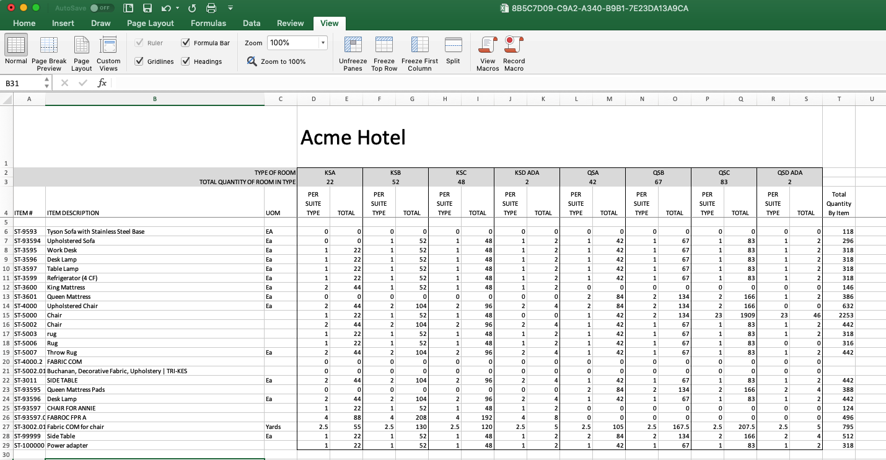Image resolution: width=886 pixels, height=460 pixels.
Task: Click Freeze First Column
Action: click(x=419, y=53)
